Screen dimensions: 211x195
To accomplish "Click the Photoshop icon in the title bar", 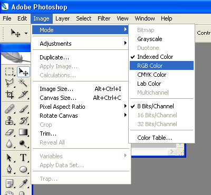I will [5, 7].
